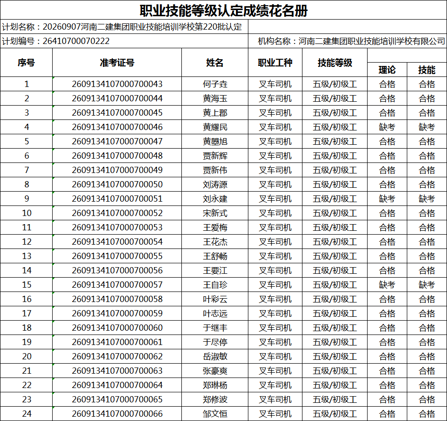Click 五级/初级工 in 邹文恒's row
The image size is (447, 421).
tap(335, 414)
